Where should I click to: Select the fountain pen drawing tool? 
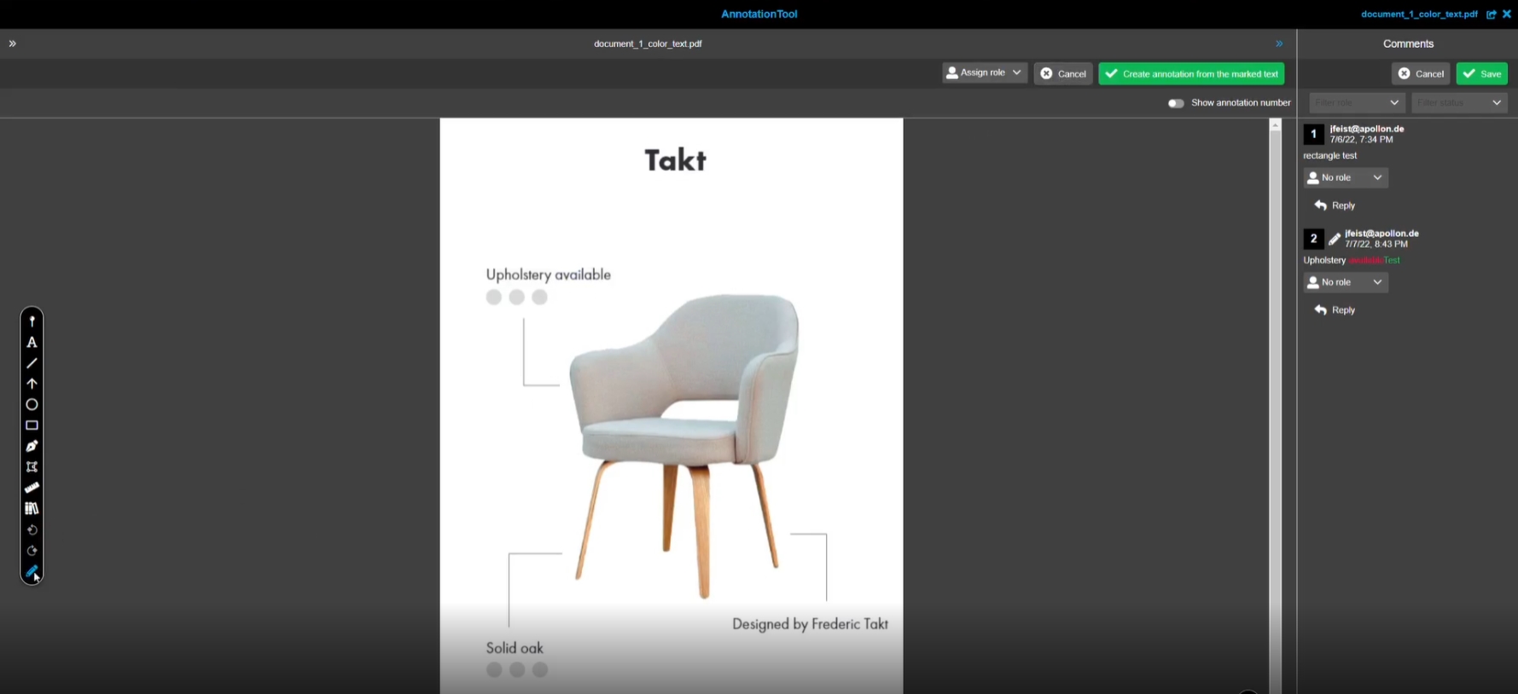pos(32,446)
